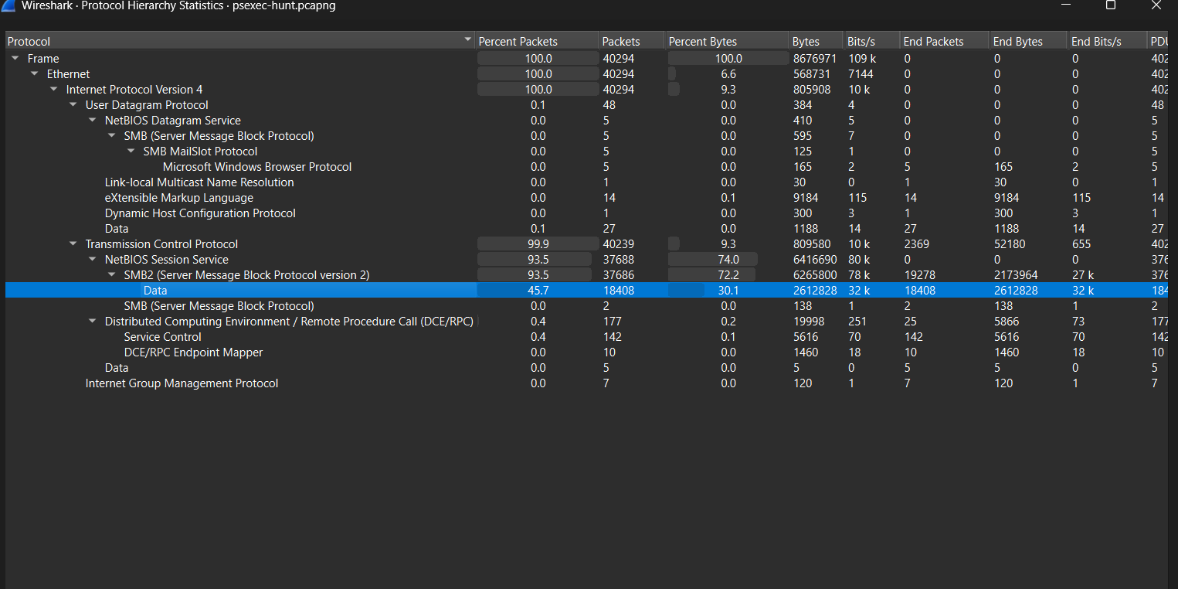The height and width of the screenshot is (589, 1178).
Task: Select the Internet Group Management Protocol row
Action: coord(587,383)
